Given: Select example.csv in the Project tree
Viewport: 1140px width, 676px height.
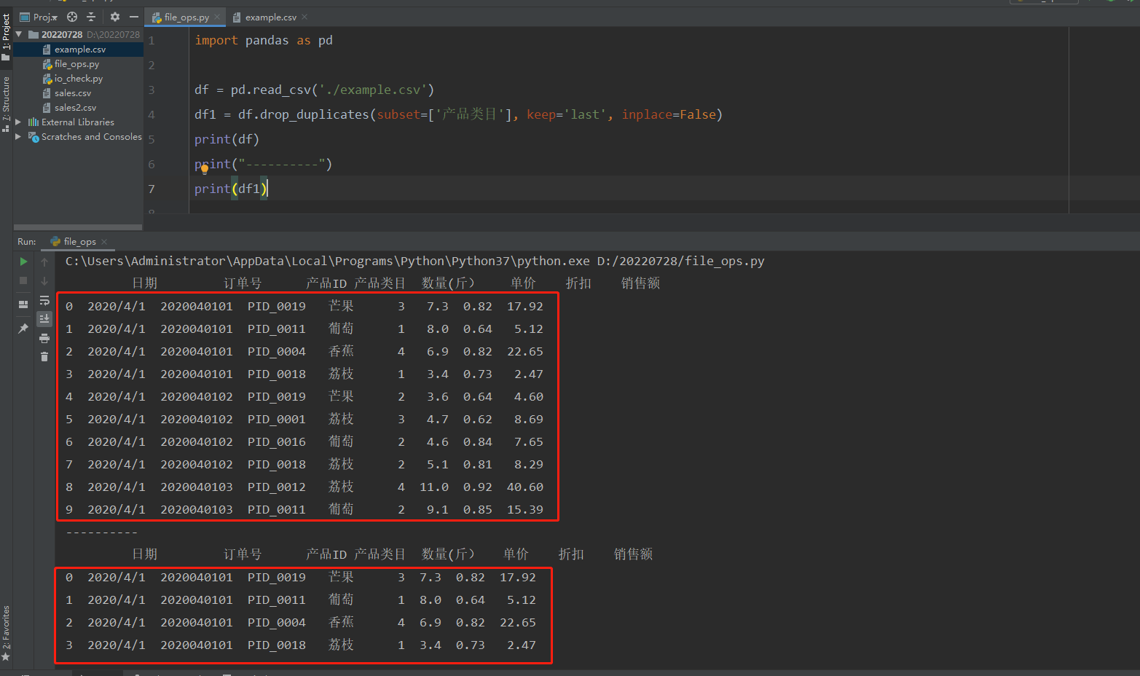Looking at the screenshot, I should coord(79,49).
